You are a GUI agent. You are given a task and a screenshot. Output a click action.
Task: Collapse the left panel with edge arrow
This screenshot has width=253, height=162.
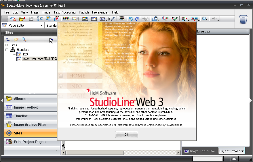(2, 100)
